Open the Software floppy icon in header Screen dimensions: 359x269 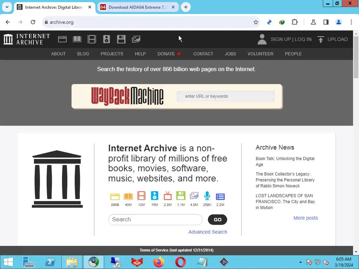click(x=121, y=39)
